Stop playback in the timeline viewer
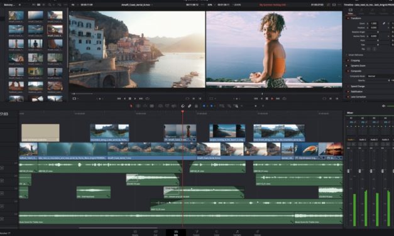This screenshot has height=236, width=394. coord(267,99)
